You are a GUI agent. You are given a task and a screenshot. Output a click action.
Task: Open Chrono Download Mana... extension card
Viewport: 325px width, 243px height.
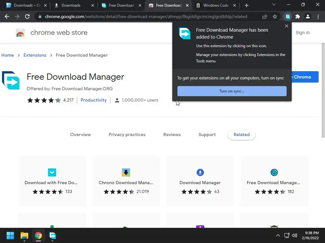click(x=126, y=181)
